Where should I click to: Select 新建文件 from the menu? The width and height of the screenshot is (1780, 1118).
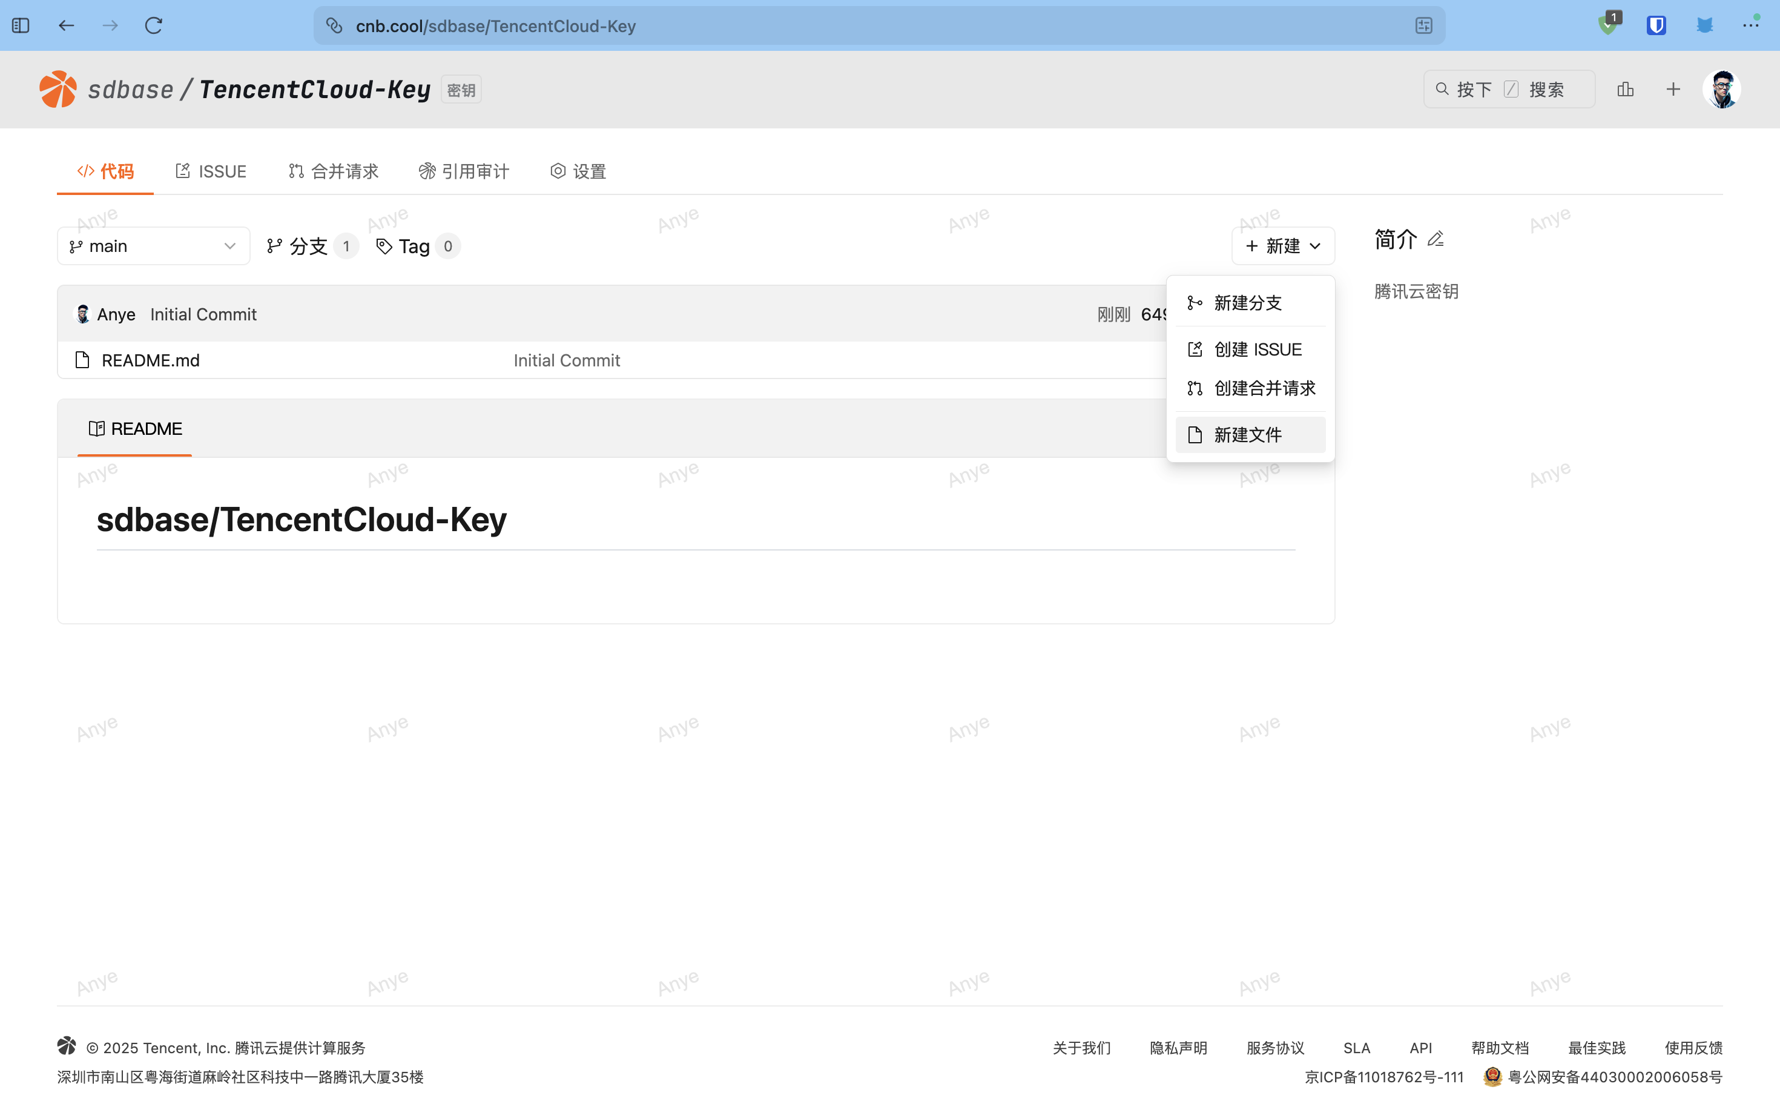[x=1249, y=435]
